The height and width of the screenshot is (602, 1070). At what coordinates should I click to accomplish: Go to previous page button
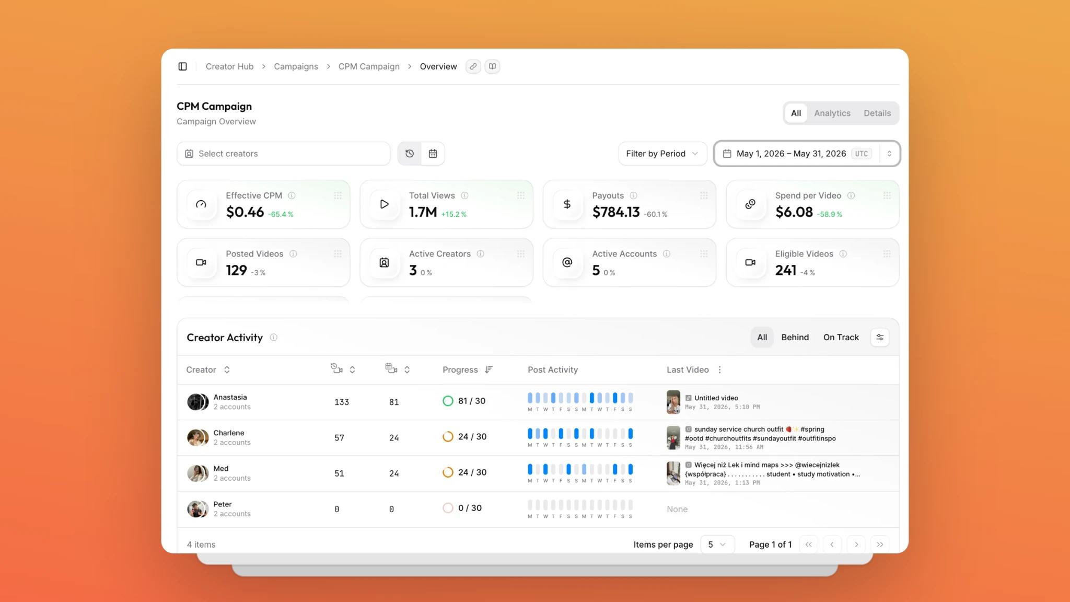tap(832, 545)
